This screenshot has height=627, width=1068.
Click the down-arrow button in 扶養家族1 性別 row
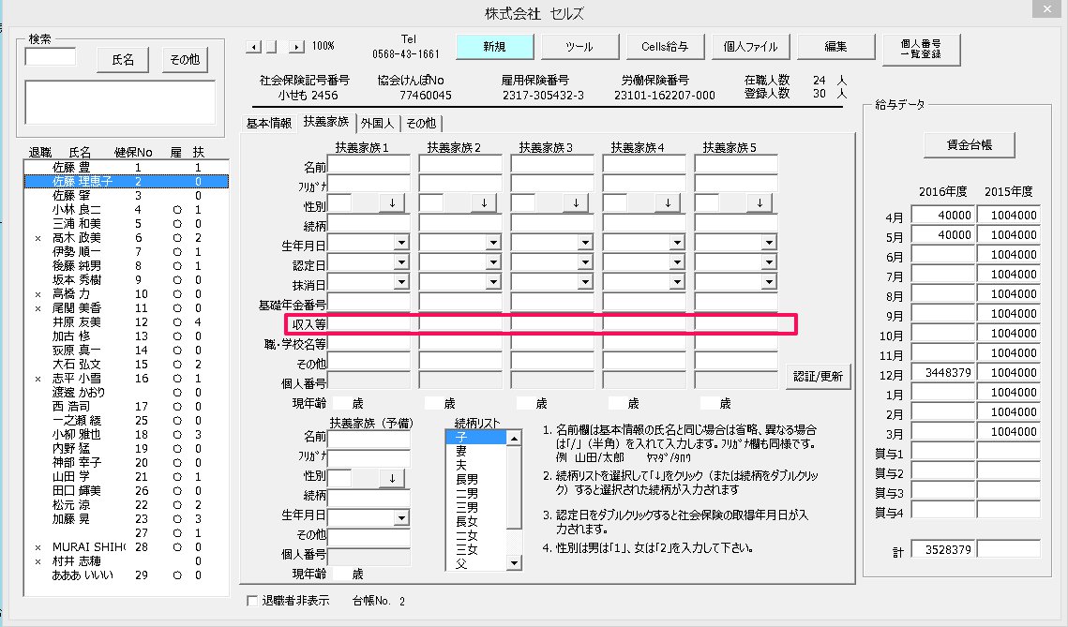click(x=392, y=202)
